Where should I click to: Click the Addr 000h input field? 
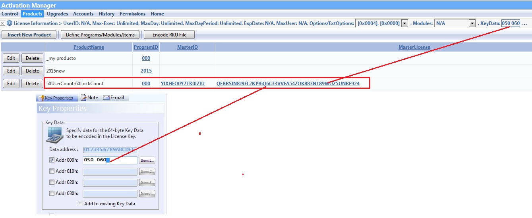point(110,161)
